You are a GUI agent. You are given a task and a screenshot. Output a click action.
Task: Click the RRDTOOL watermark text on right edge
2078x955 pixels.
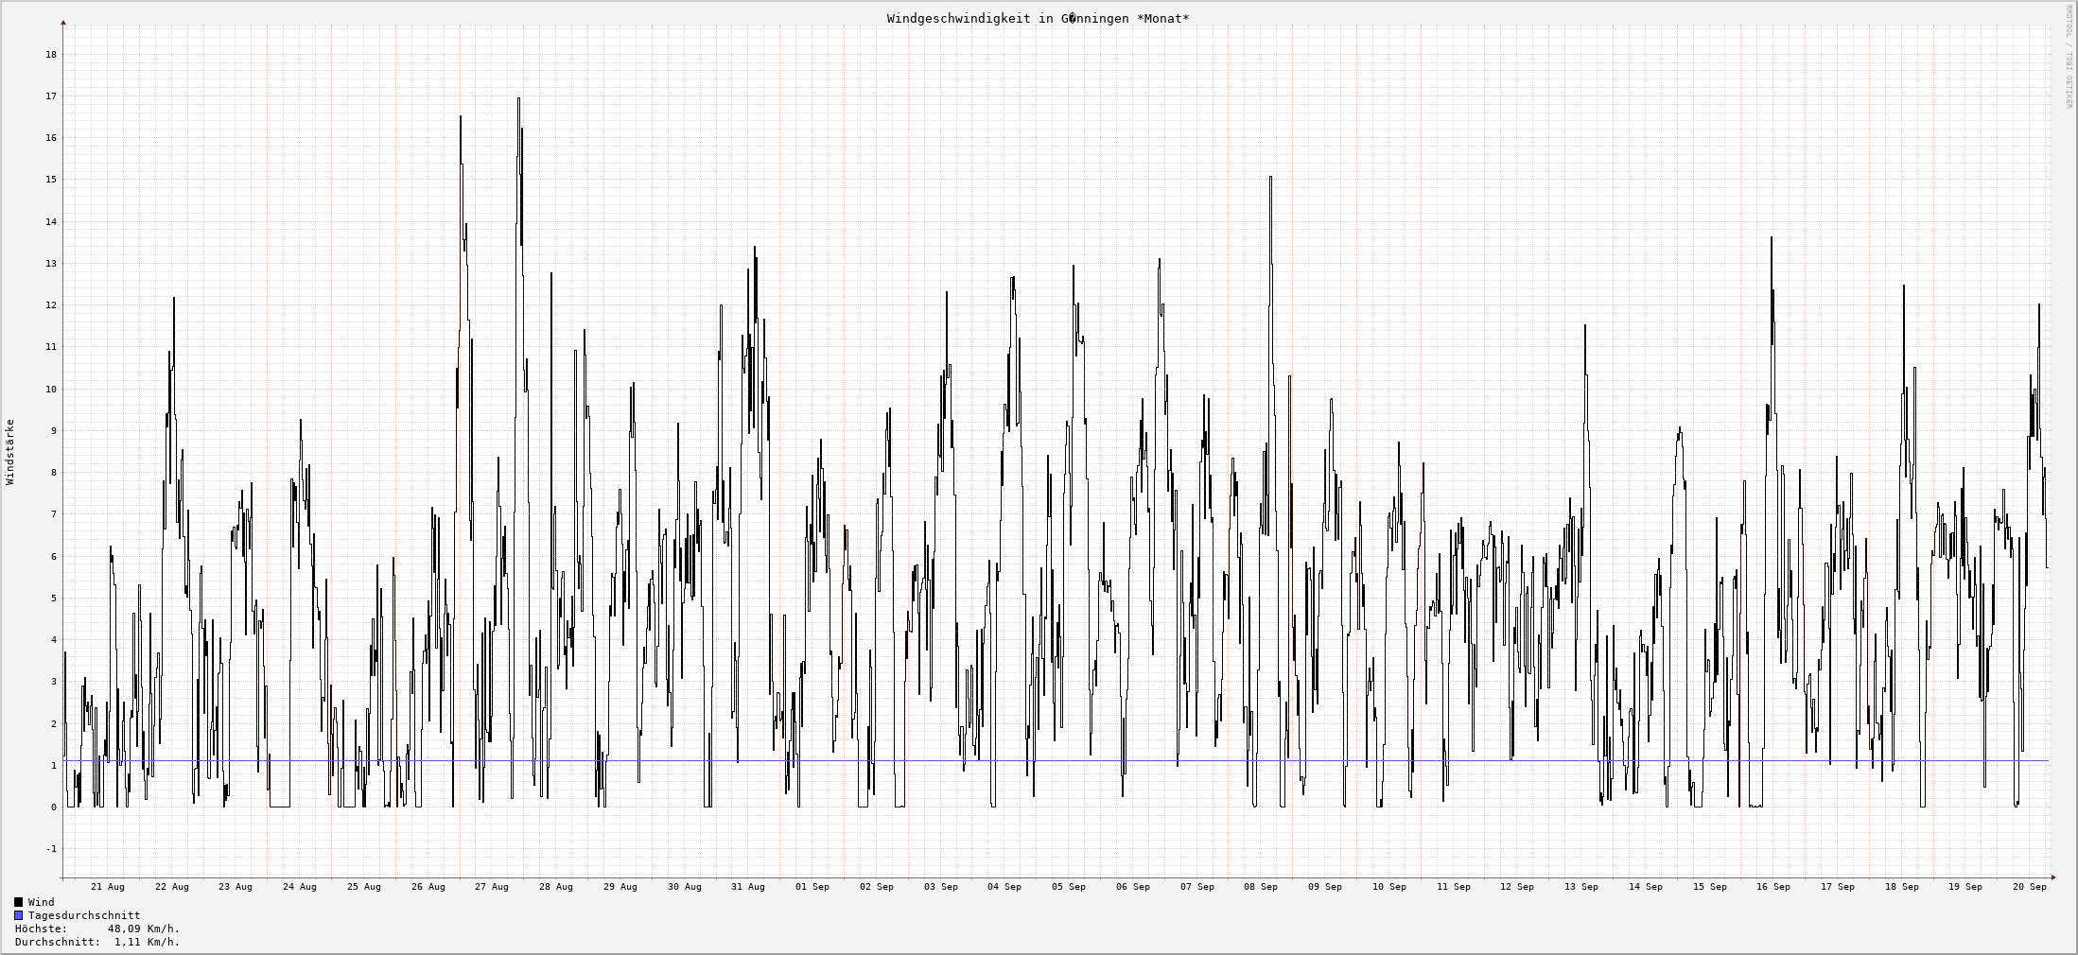(2069, 56)
